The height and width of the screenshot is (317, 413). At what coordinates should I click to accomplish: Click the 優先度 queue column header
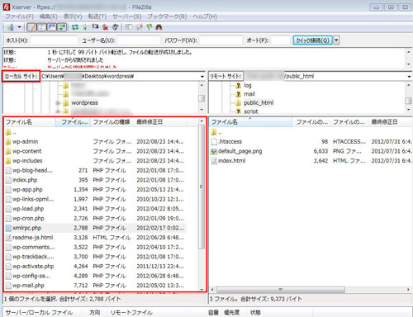pyautogui.click(x=231, y=313)
